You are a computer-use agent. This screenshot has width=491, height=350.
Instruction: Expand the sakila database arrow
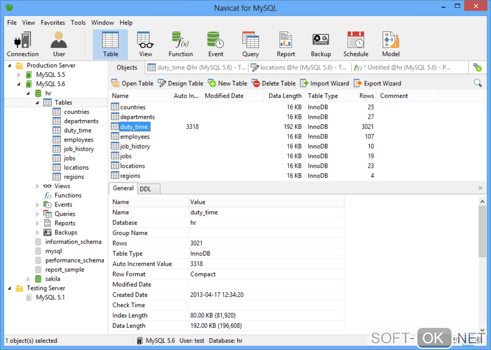pos(28,279)
